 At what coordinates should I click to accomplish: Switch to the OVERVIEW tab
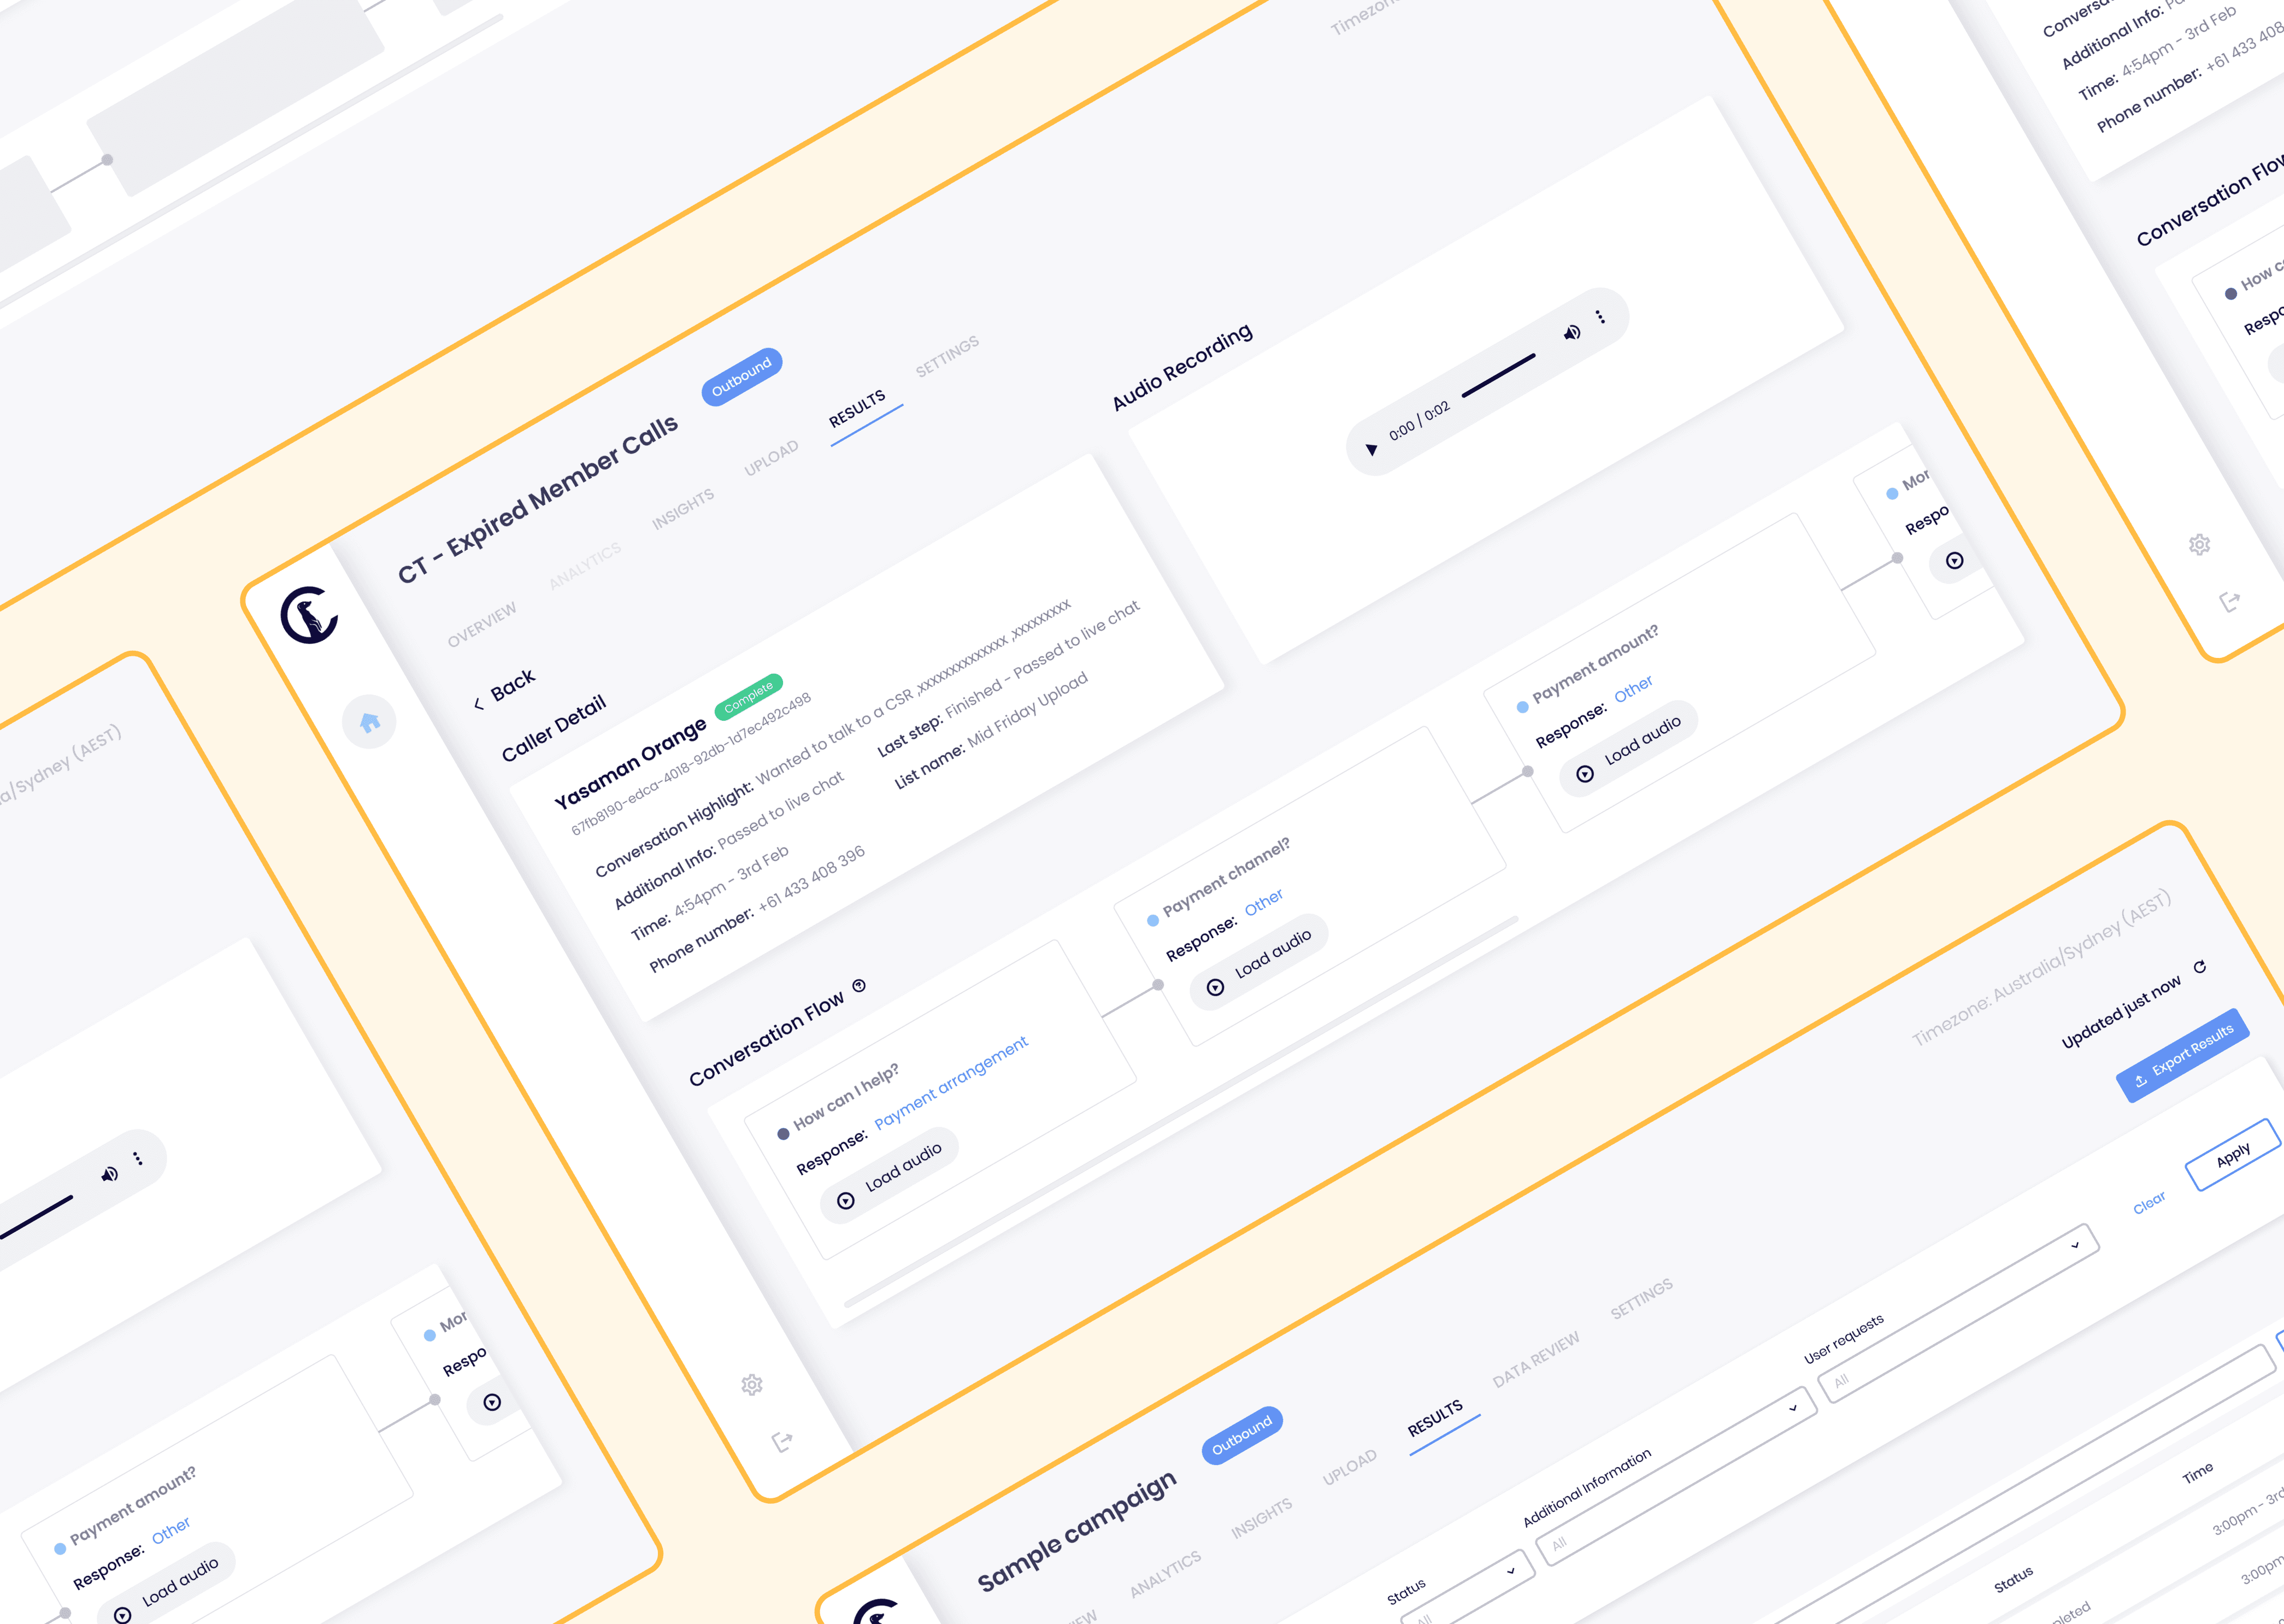(x=482, y=624)
